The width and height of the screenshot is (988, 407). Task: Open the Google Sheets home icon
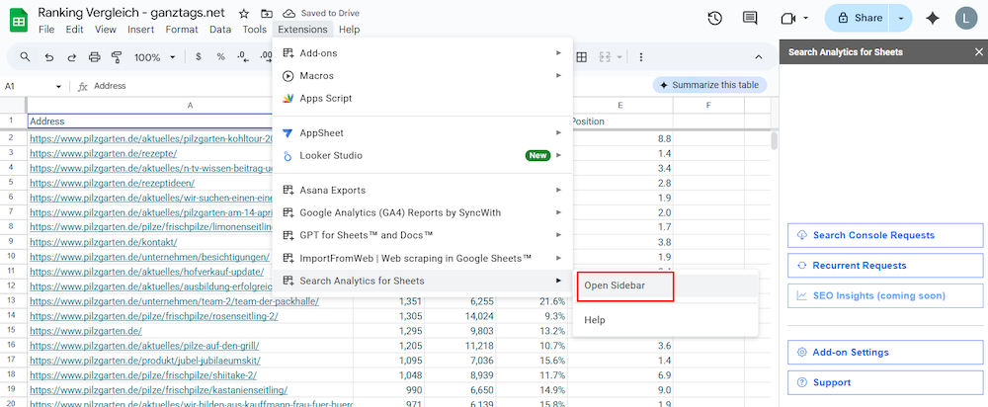tap(18, 20)
